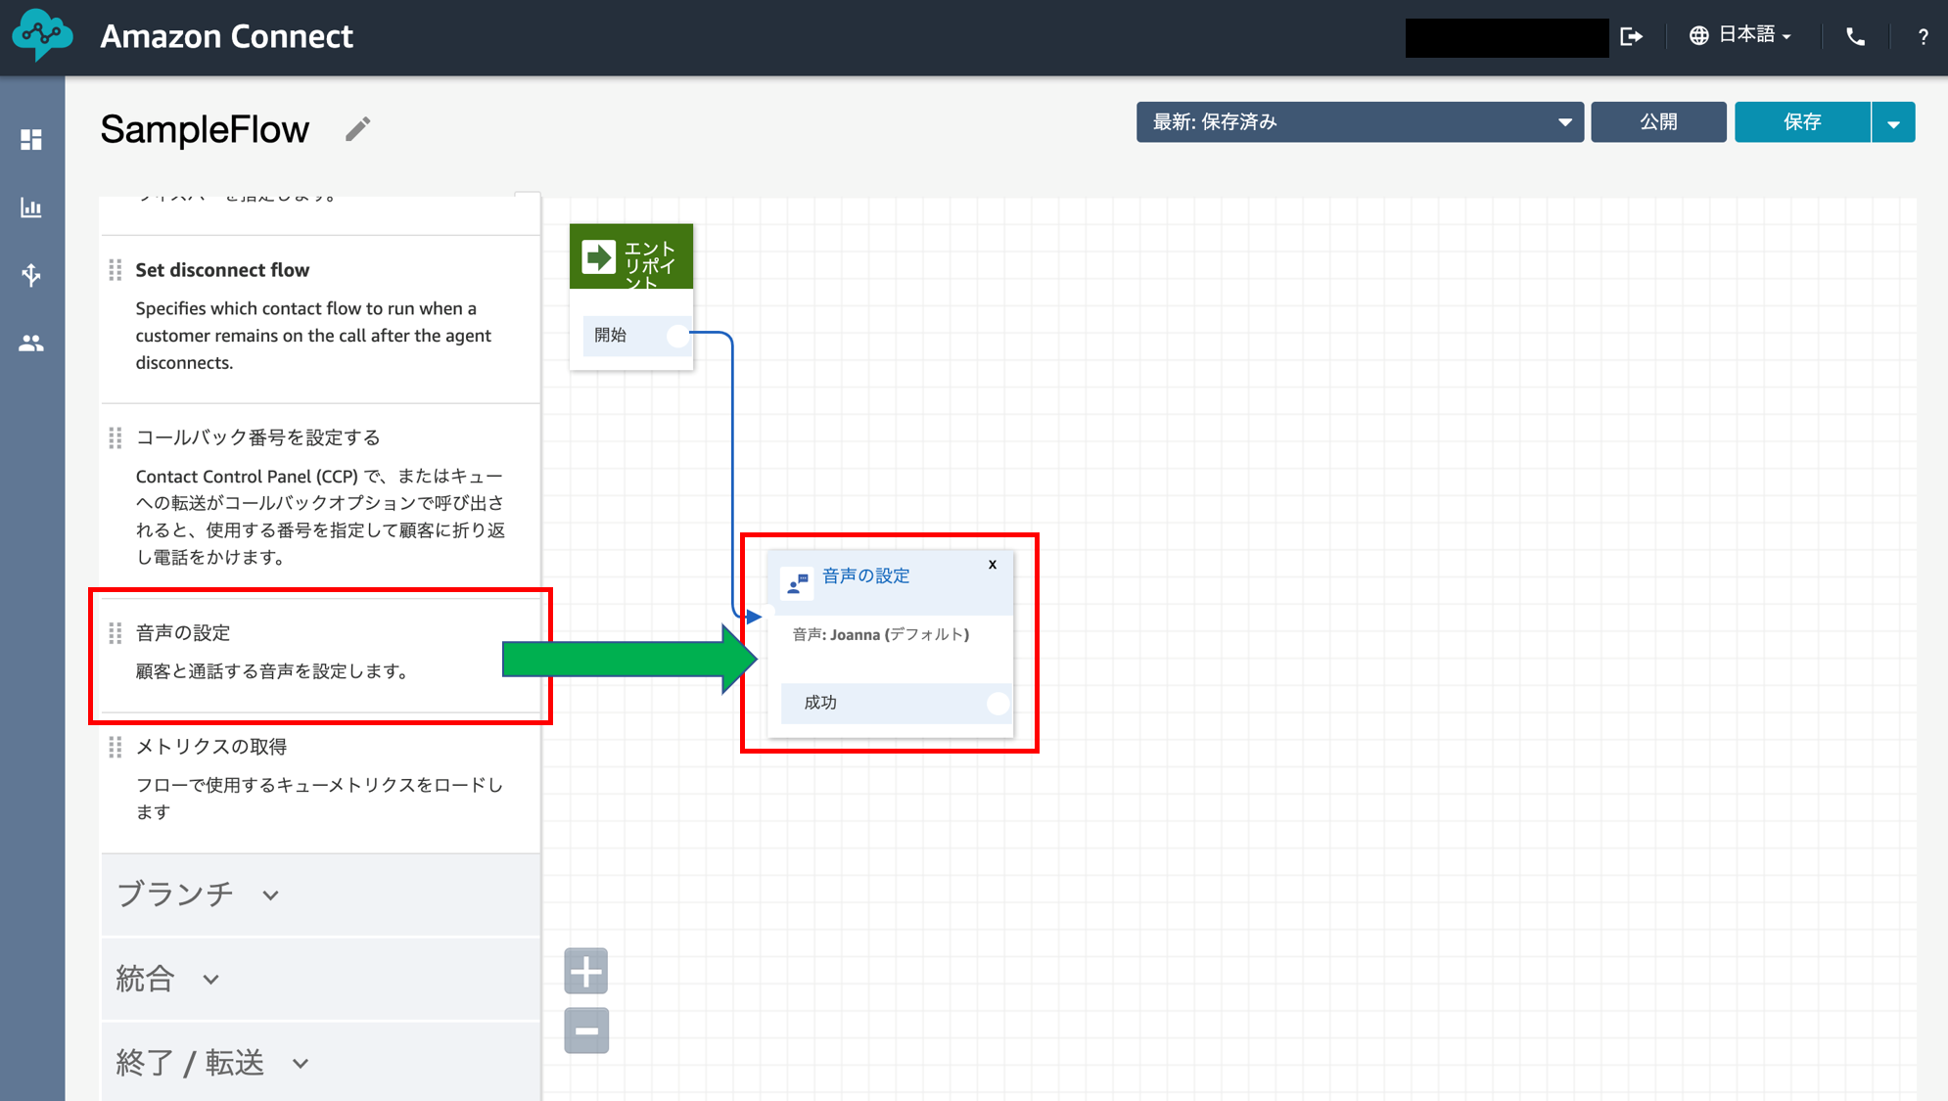The height and width of the screenshot is (1101, 1948).
Task: Click the green entry point arrow icon
Action: [598, 257]
